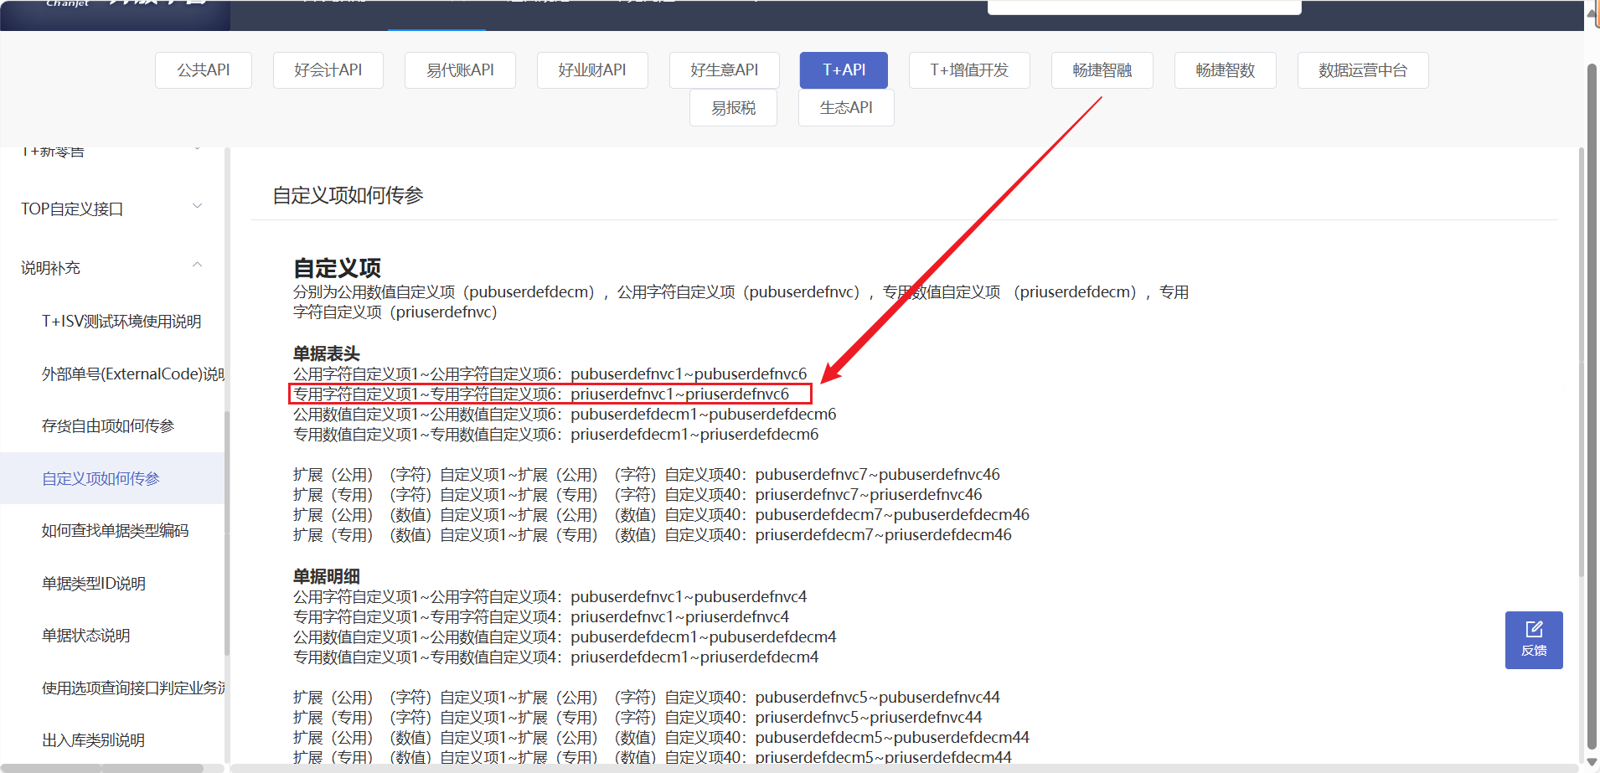Click text priuserdefdecm1~priuserdefdecm4
Image resolution: width=1600 pixels, height=773 pixels.
click(694, 657)
